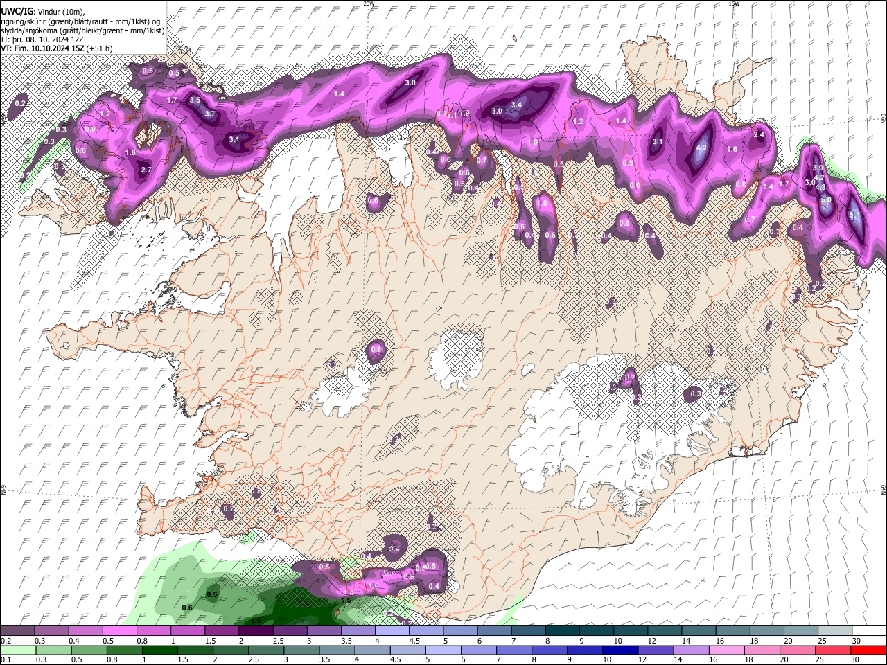
Task: Pick the dark purple 2 swatch in snow legend
Action: (x=256, y=631)
